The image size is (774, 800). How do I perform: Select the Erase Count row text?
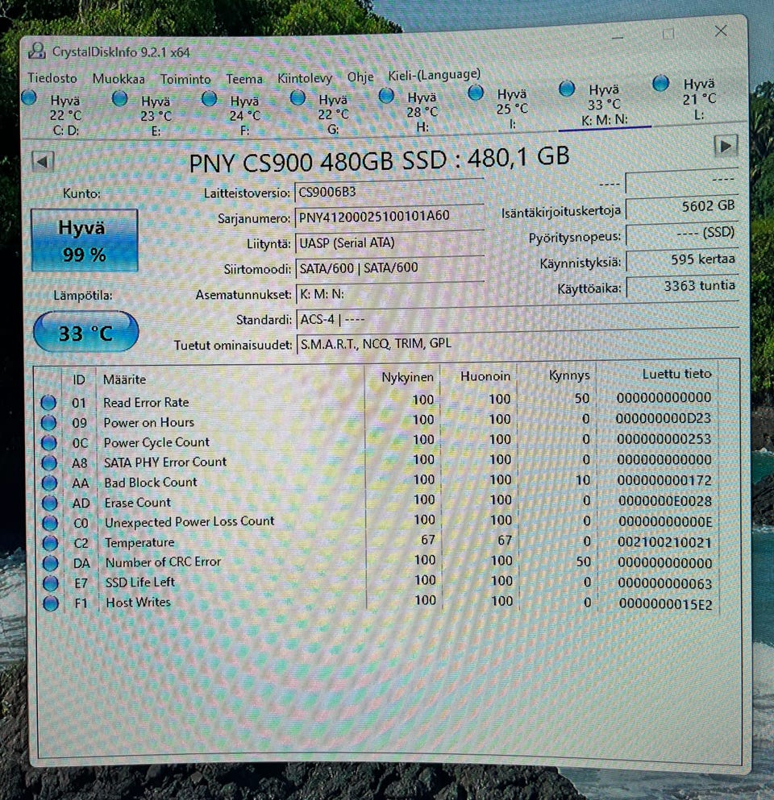137,502
